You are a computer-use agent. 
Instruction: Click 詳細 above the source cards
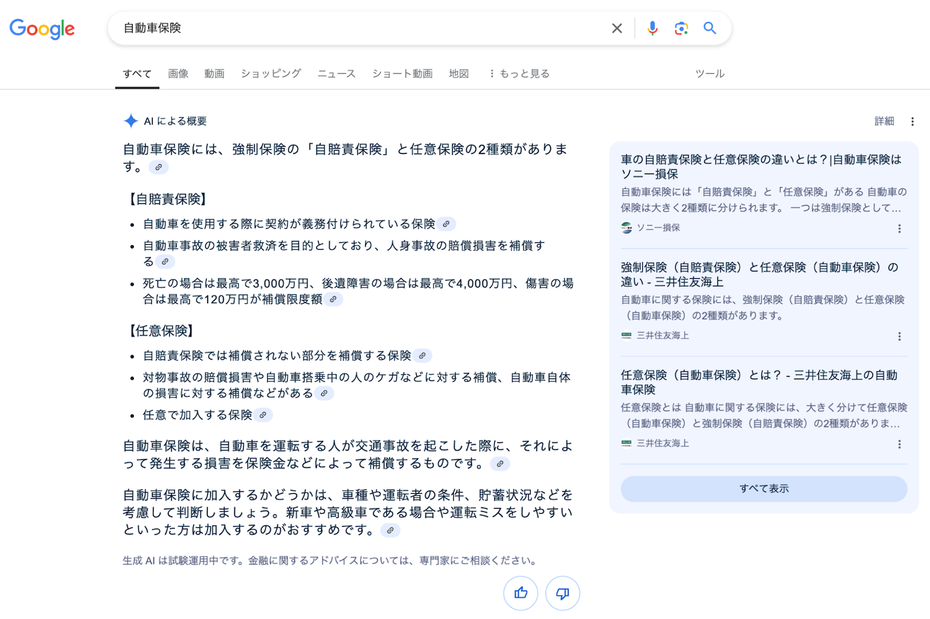tap(884, 121)
